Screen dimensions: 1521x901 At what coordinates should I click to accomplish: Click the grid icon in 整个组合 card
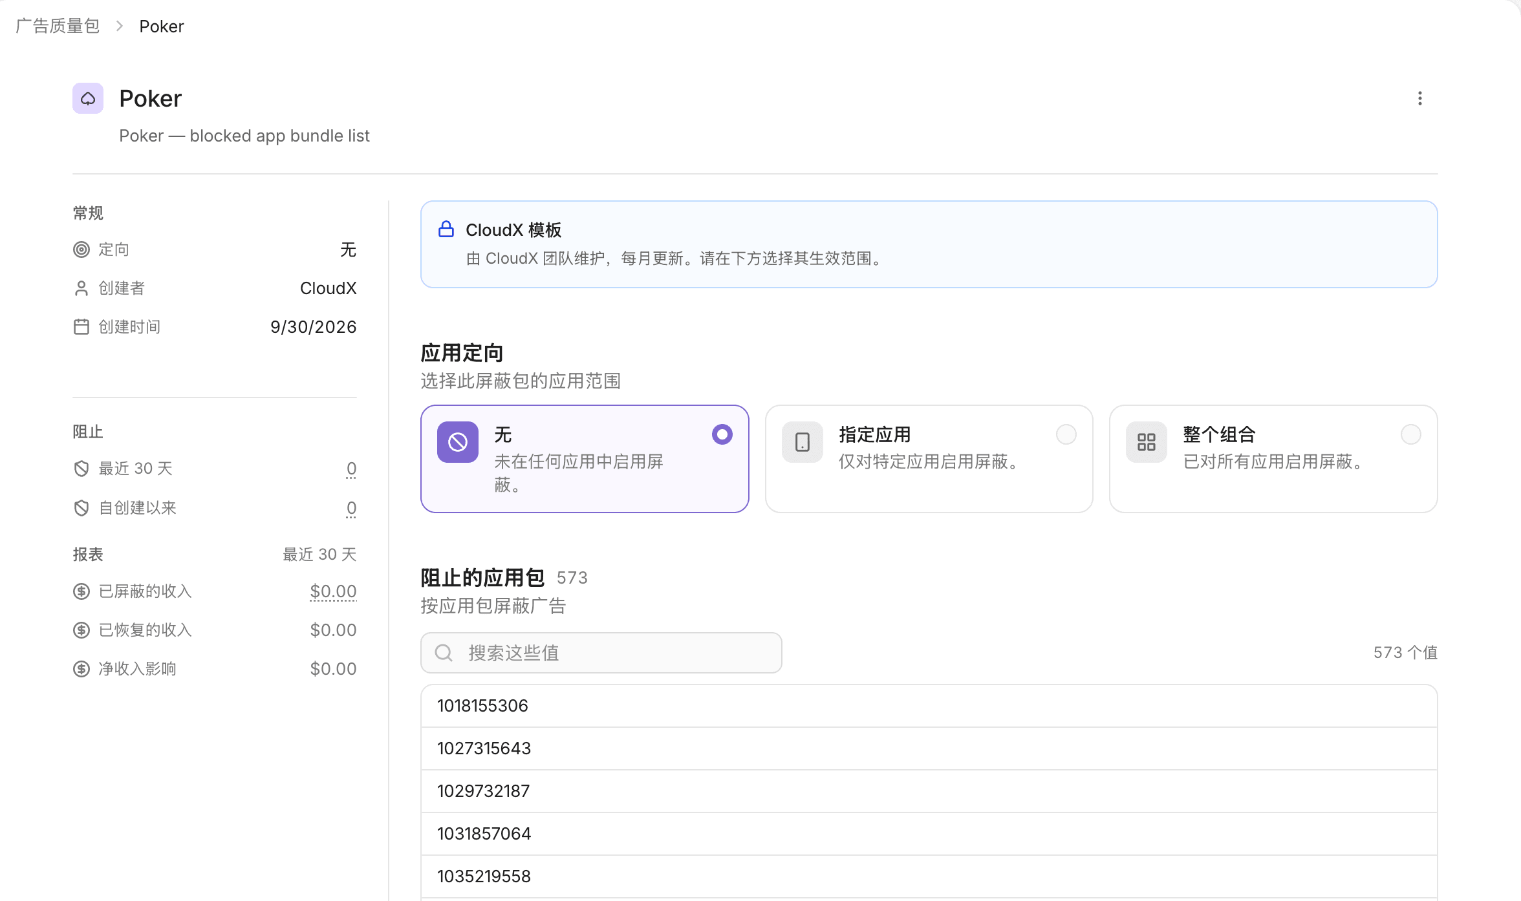[x=1147, y=442]
